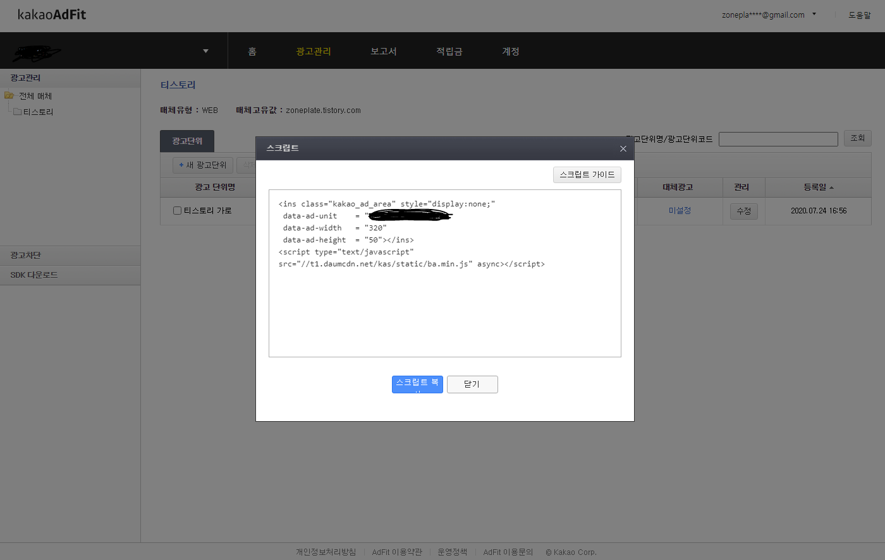Expand the media selector dropdown arrow
This screenshot has height=560, width=885.
pos(205,51)
